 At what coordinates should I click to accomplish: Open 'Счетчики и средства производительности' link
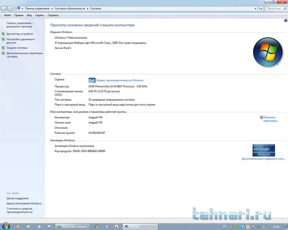pos(19,210)
